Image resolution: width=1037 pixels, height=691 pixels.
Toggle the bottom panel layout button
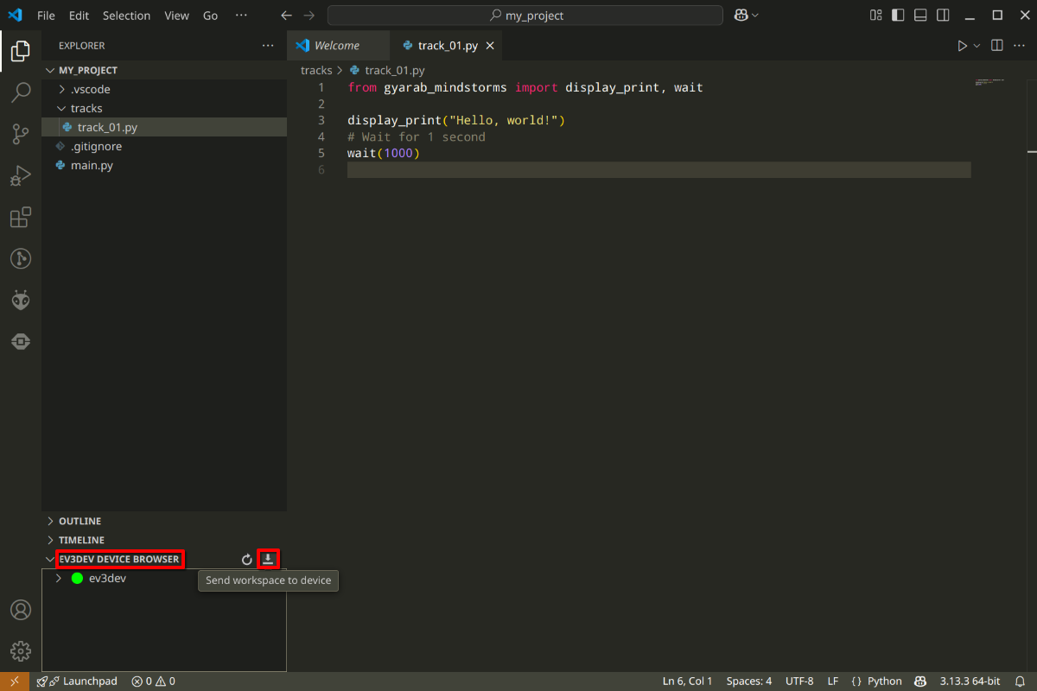pos(921,16)
